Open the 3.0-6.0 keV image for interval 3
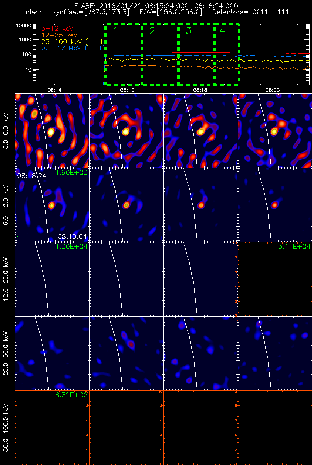 coord(201,131)
